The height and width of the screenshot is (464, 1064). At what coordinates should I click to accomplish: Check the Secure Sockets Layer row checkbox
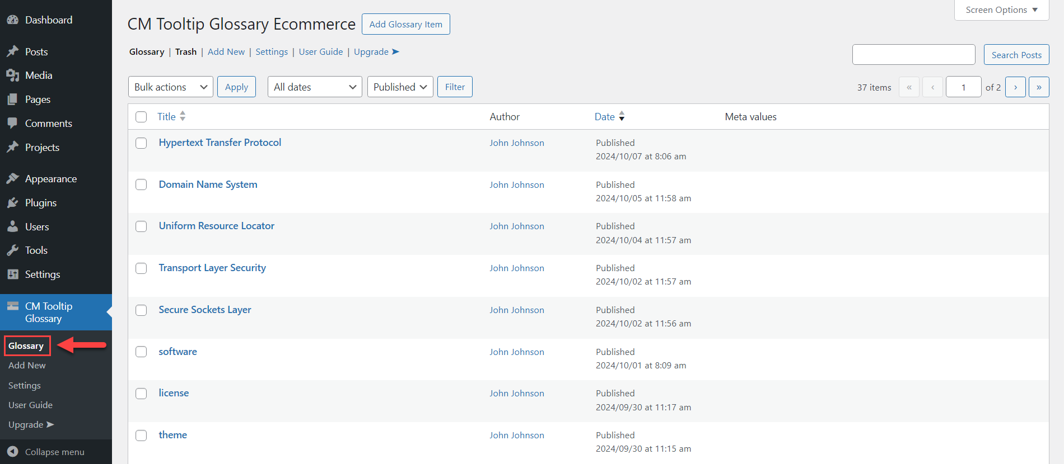pos(141,310)
